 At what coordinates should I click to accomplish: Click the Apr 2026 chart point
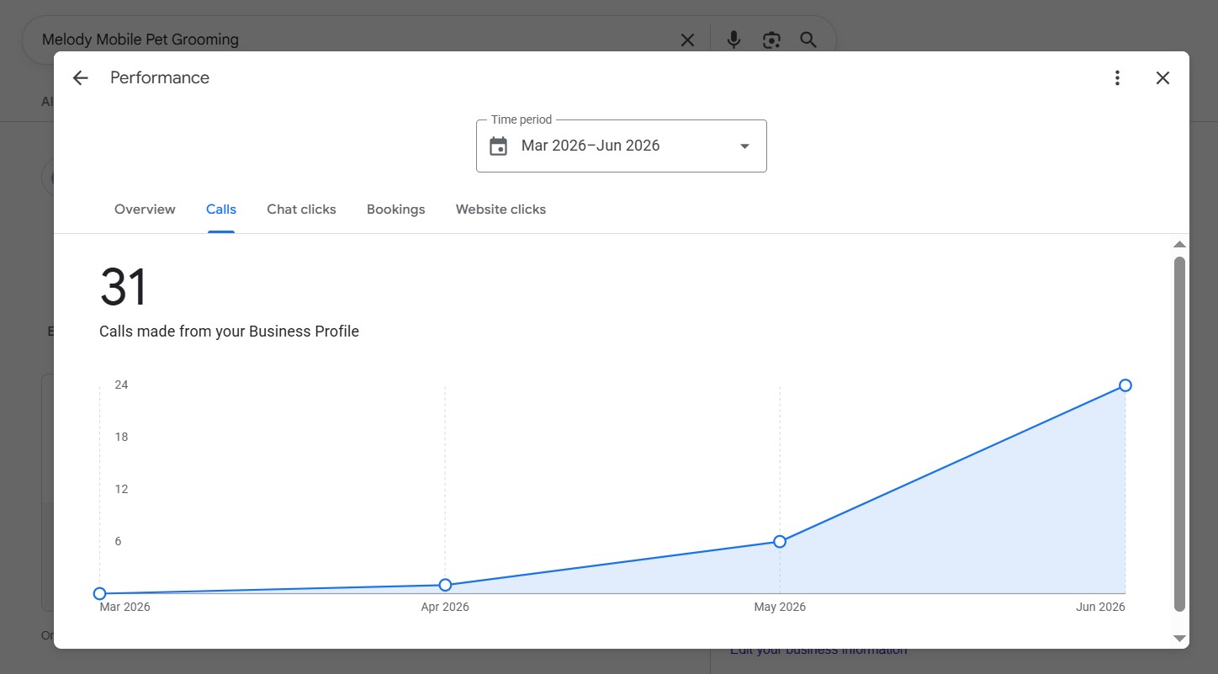pos(445,585)
